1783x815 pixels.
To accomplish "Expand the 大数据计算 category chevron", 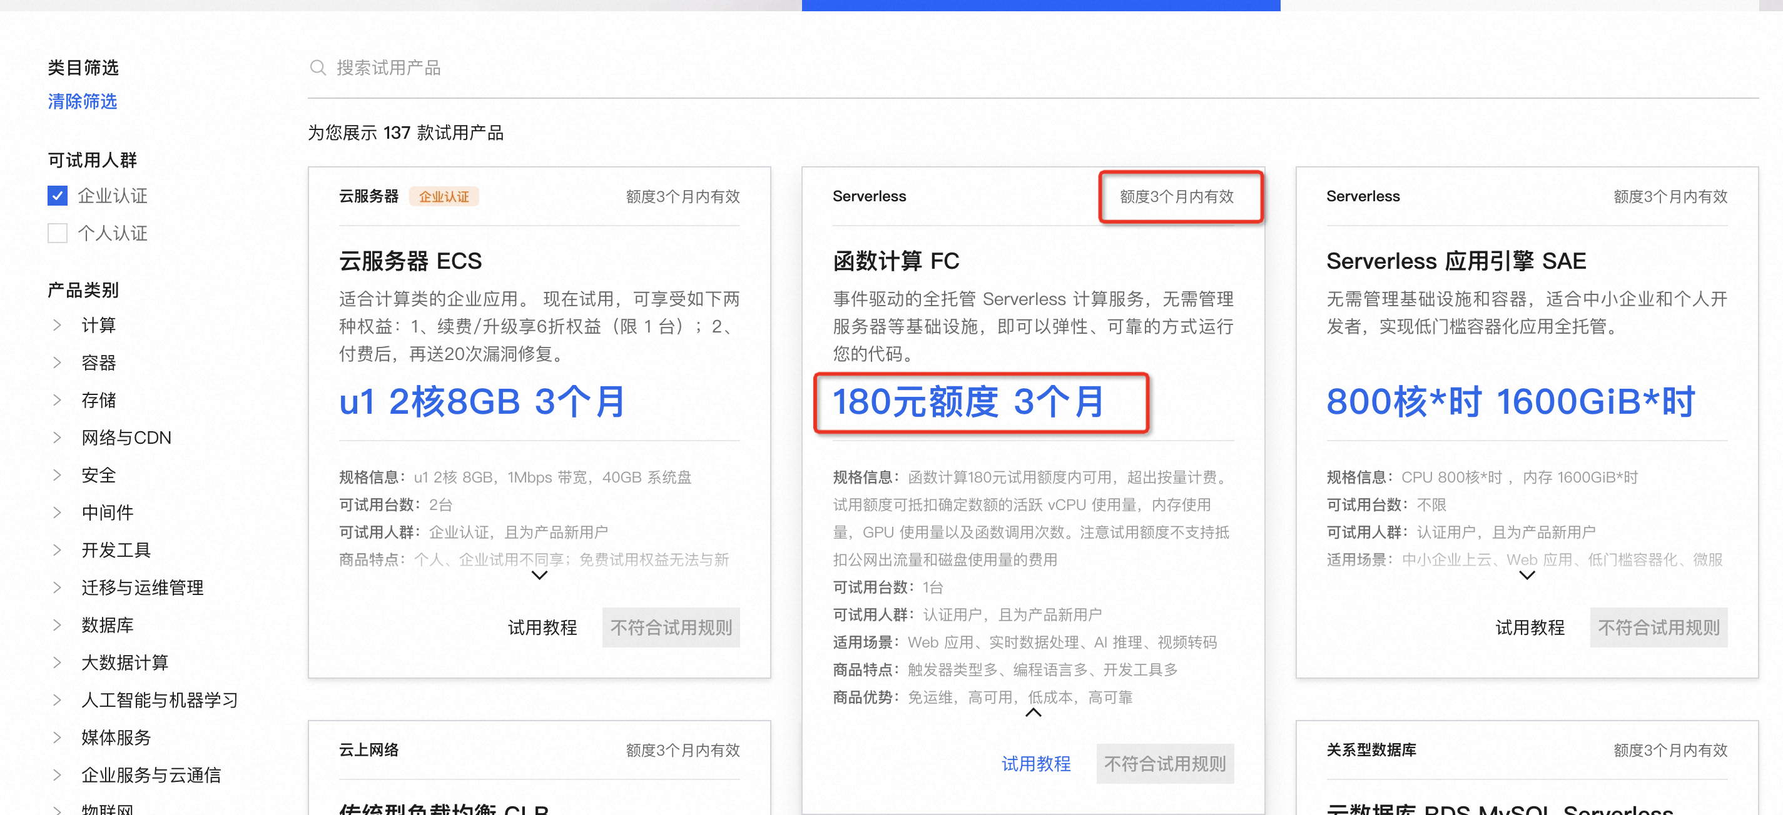I will [x=58, y=662].
